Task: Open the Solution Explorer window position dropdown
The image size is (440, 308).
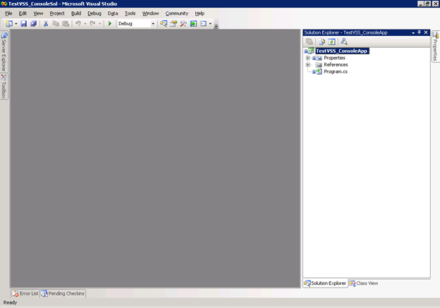Action: 413,33
